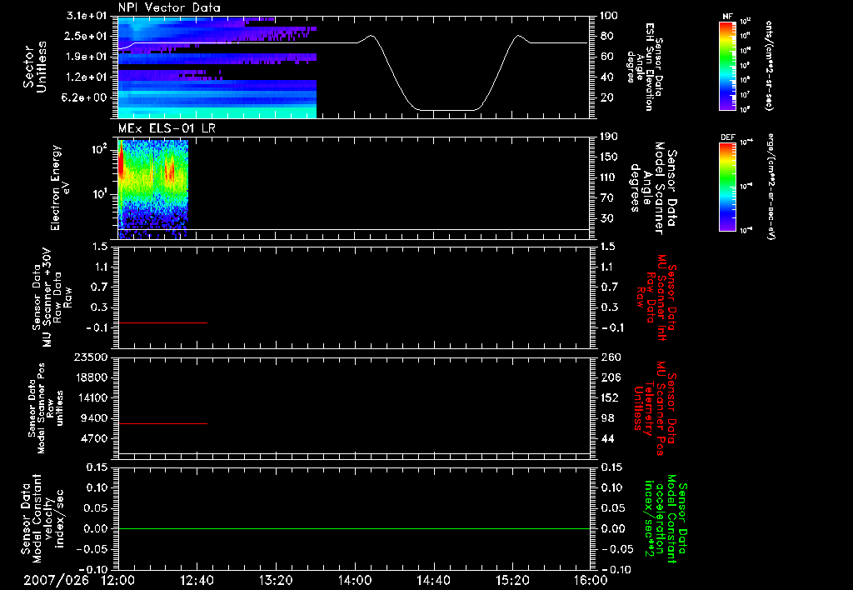Viewport: 853px width, 590px height.
Task: Click the Model Scanner Angle degrees label
Action: (653, 188)
